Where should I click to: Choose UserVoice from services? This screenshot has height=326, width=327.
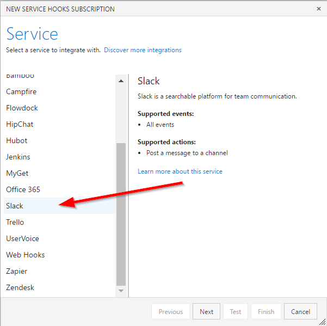(59, 238)
